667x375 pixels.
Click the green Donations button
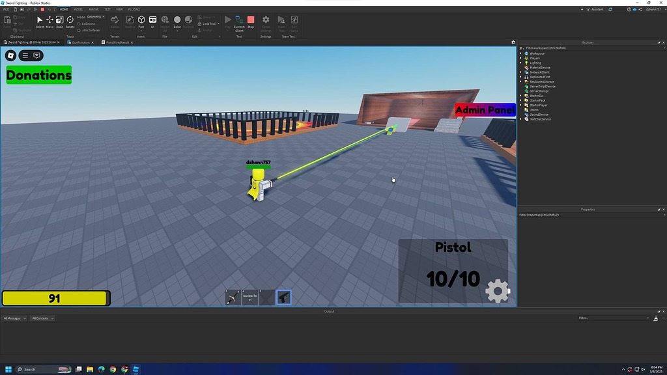click(x=38, y=75)
